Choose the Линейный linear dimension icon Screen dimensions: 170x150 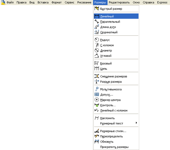pyautogui.click(x=97, y=16)
